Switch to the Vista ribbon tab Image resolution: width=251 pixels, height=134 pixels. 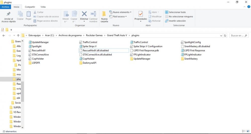point(43,7)
